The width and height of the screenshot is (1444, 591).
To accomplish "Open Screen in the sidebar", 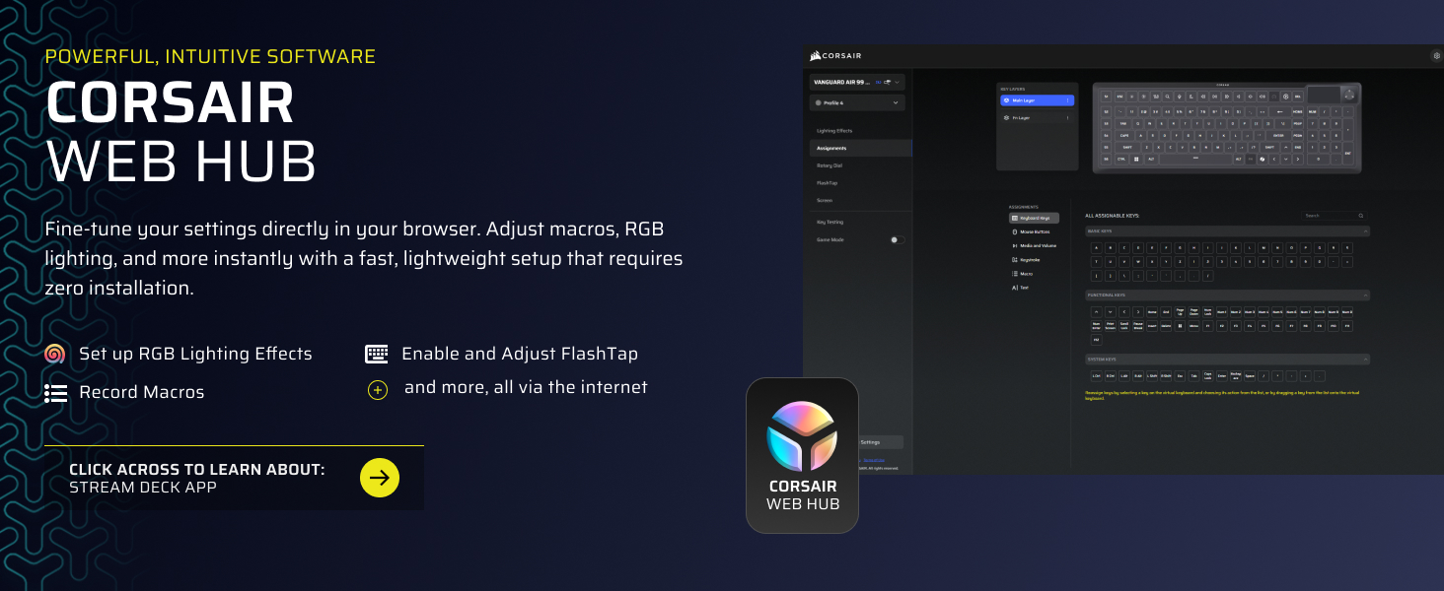I will click(x=825, y=201).
